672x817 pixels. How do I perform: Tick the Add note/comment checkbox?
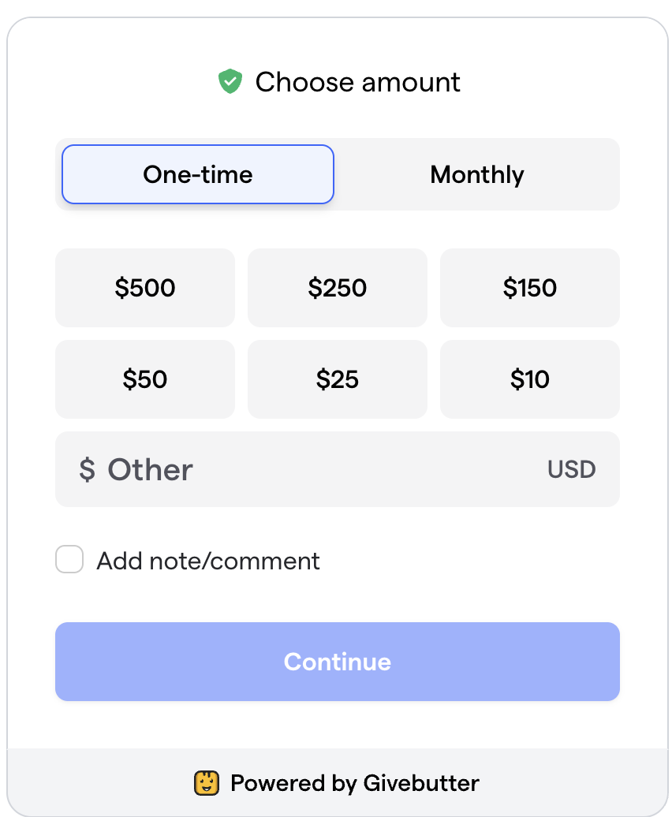pos(69,561)
